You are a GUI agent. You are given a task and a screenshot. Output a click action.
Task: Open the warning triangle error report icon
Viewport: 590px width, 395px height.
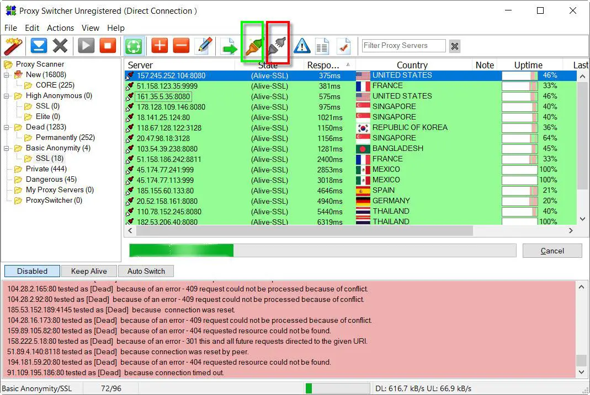point(301,46)
